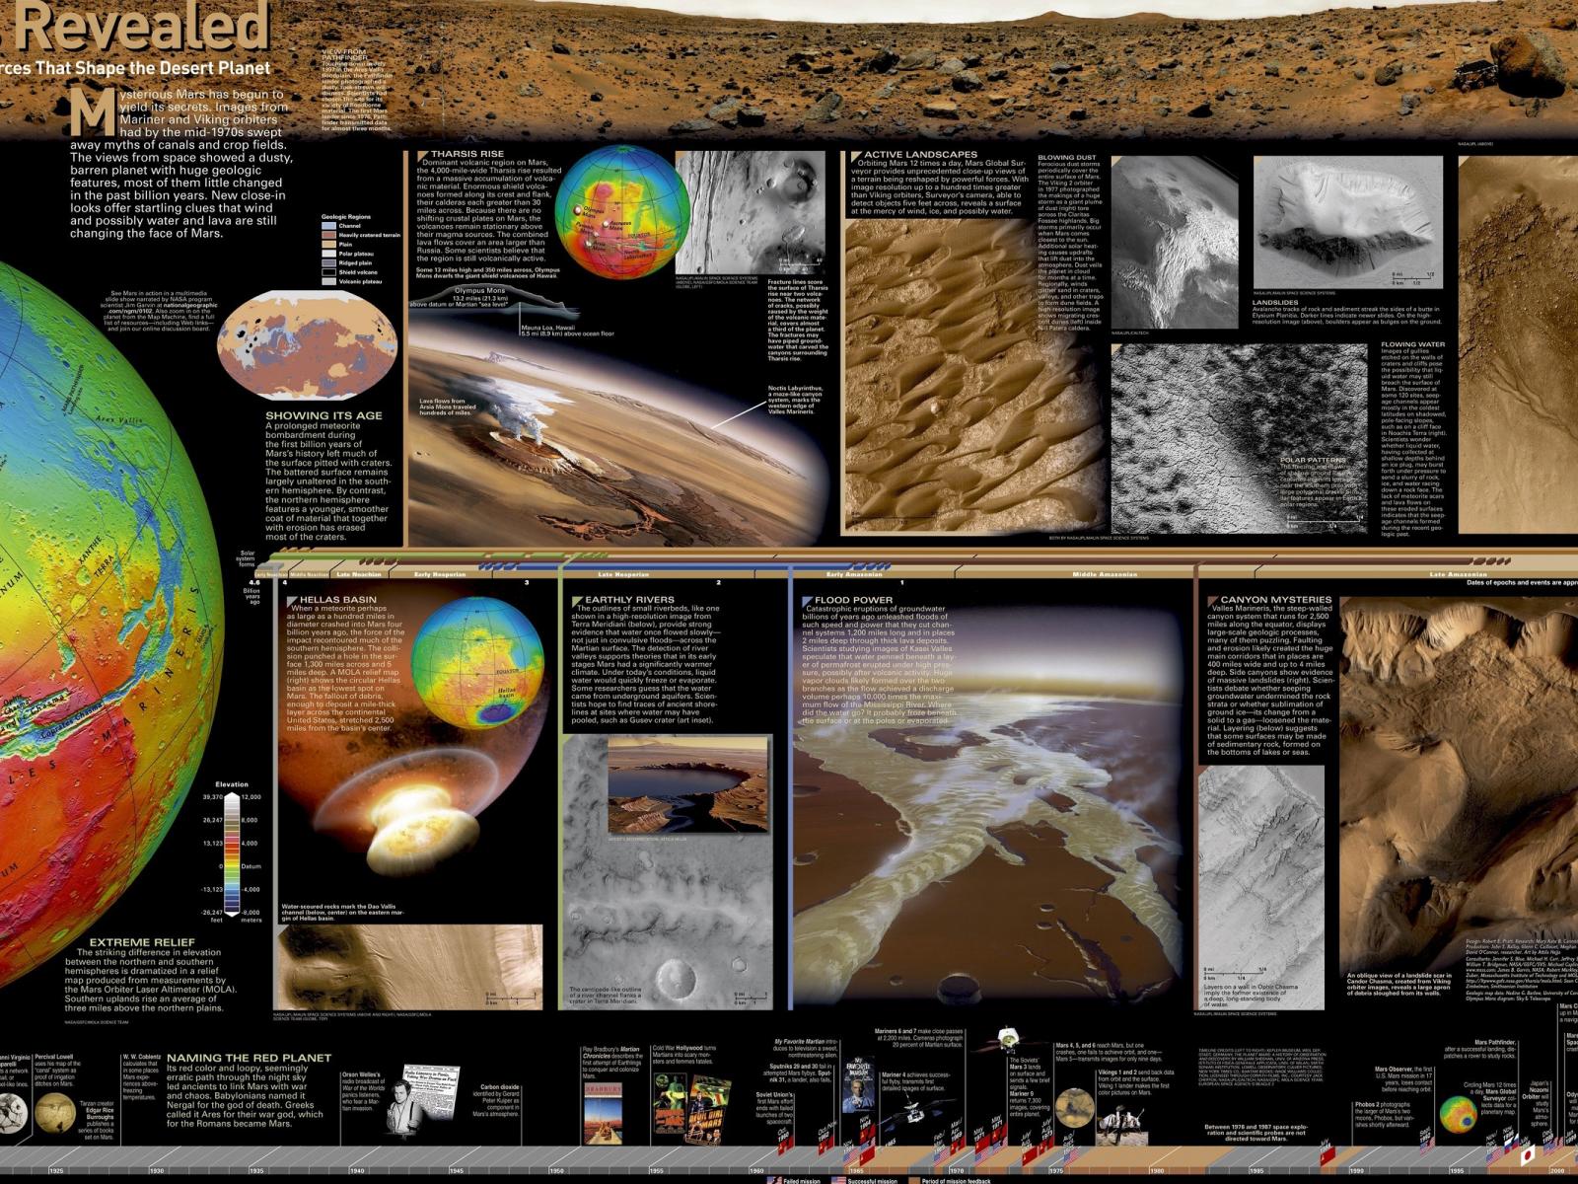
Task: Select the Middle Amazonian epoch label
Action: 1105,574
